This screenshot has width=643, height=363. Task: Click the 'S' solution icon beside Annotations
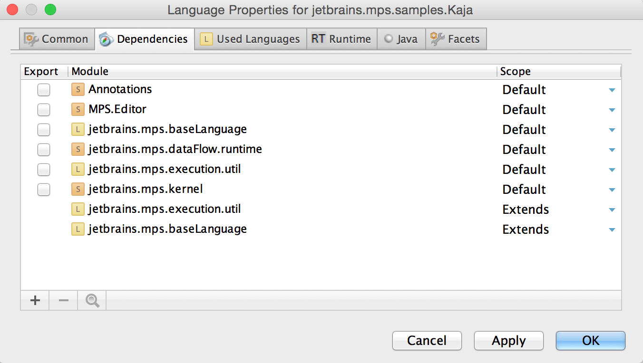coord(78,89)
